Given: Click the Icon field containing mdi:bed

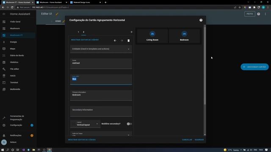Looking at the screenshot, I should (101, 63).
